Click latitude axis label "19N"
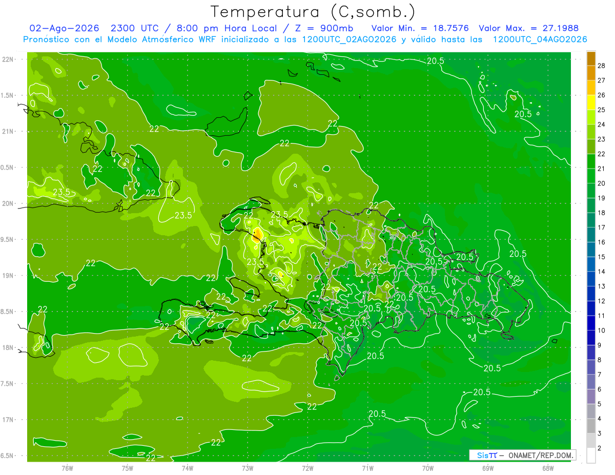615x475 pixels. 8,275
